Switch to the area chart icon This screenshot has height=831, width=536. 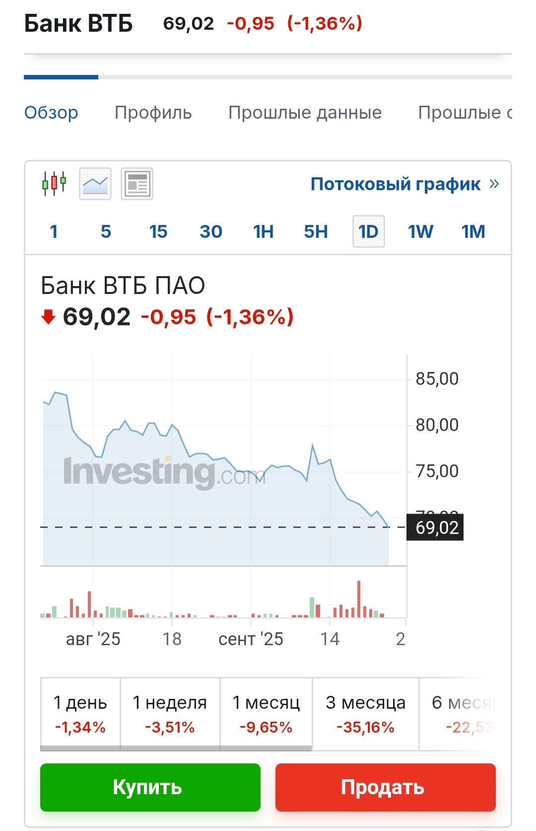pos(95,184)
